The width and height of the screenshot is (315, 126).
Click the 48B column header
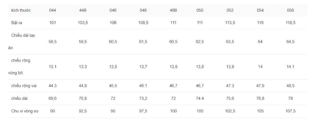pos(173,10)
